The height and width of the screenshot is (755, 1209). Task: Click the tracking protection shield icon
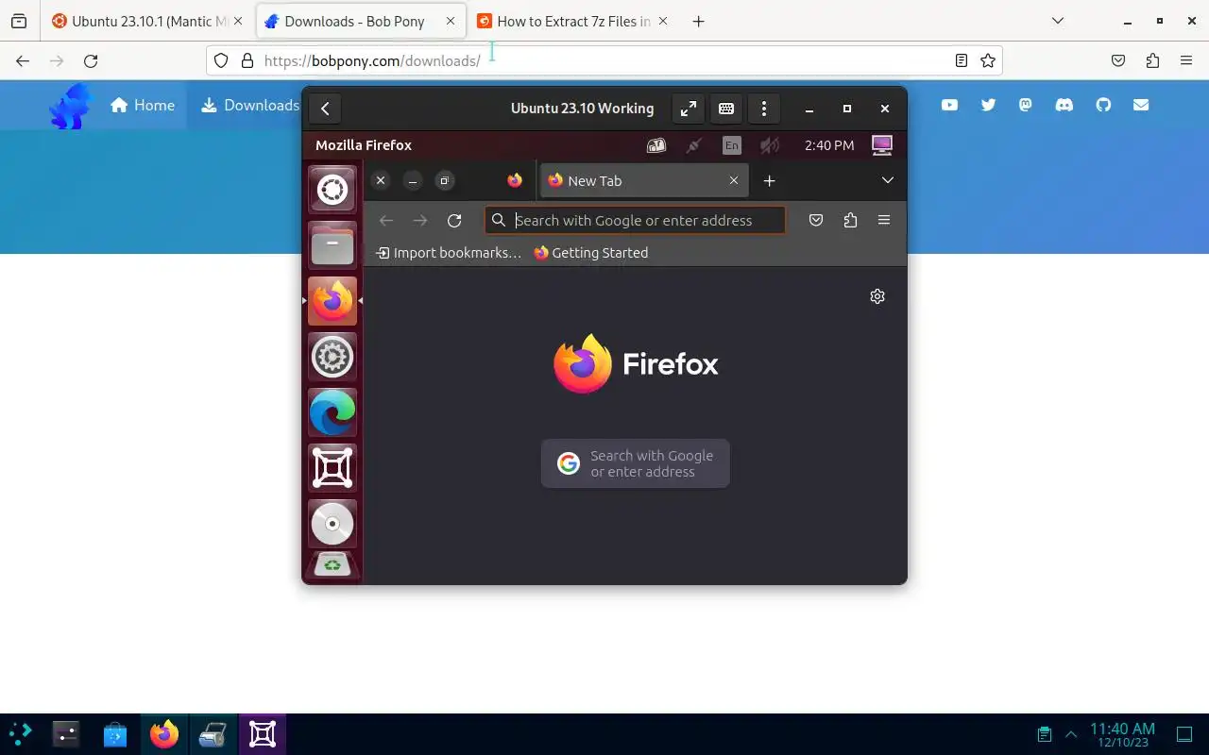click(221, 60)
